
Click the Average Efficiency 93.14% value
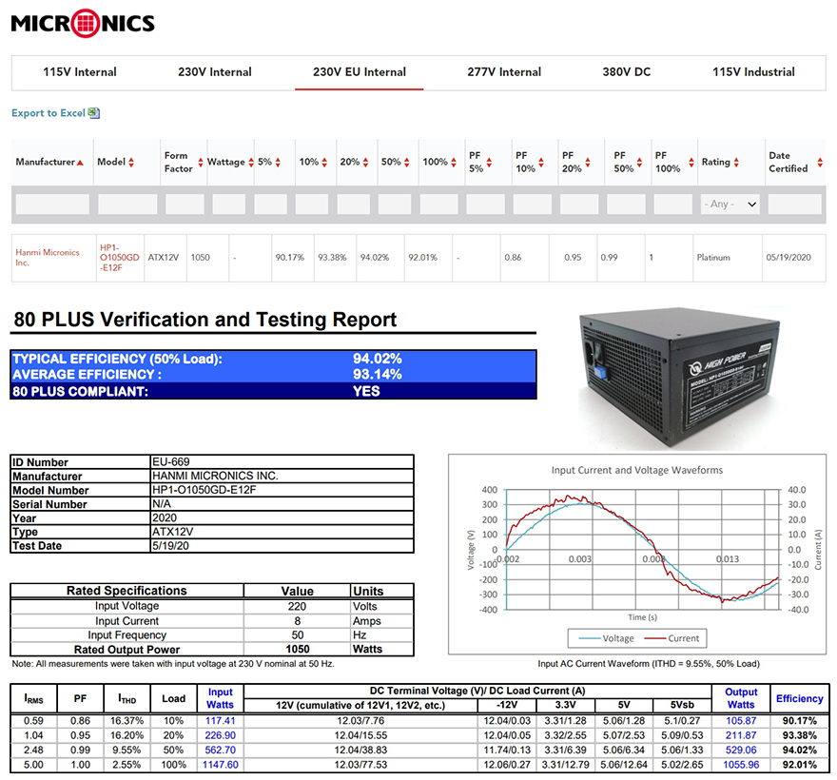pos(377,374)
